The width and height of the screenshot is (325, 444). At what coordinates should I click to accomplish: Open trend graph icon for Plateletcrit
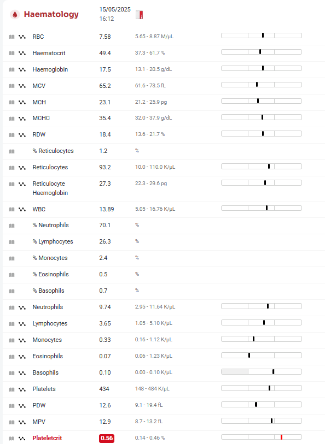[22, 439]
